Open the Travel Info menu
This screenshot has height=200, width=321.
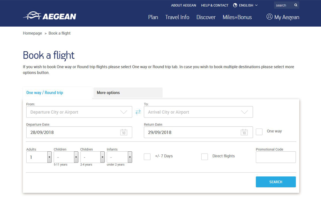click(177, 17)
